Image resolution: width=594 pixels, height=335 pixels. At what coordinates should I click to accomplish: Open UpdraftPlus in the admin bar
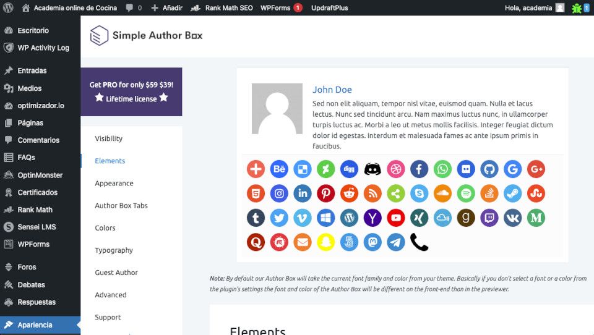(330, 7)
